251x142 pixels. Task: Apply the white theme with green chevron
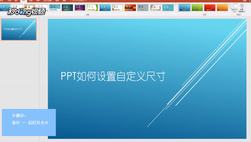click(x=93, y=8)
